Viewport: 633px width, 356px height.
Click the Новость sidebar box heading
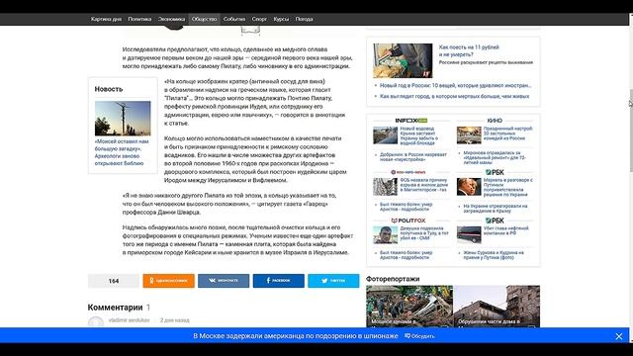[109, 89]
